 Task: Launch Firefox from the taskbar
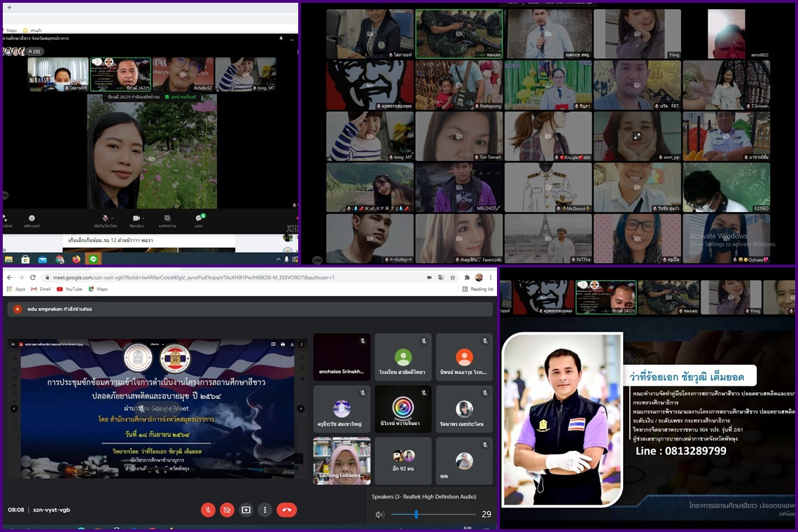pyautogui.click(x=76, y=259)
